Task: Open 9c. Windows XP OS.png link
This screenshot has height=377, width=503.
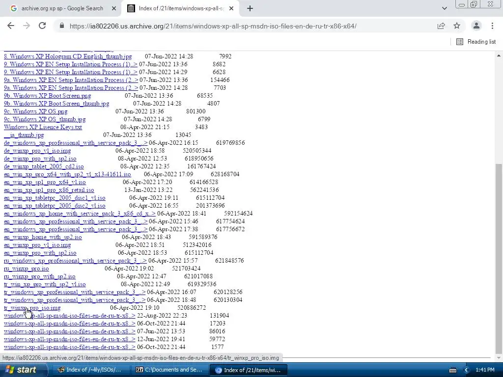Action: pos(35,111)
